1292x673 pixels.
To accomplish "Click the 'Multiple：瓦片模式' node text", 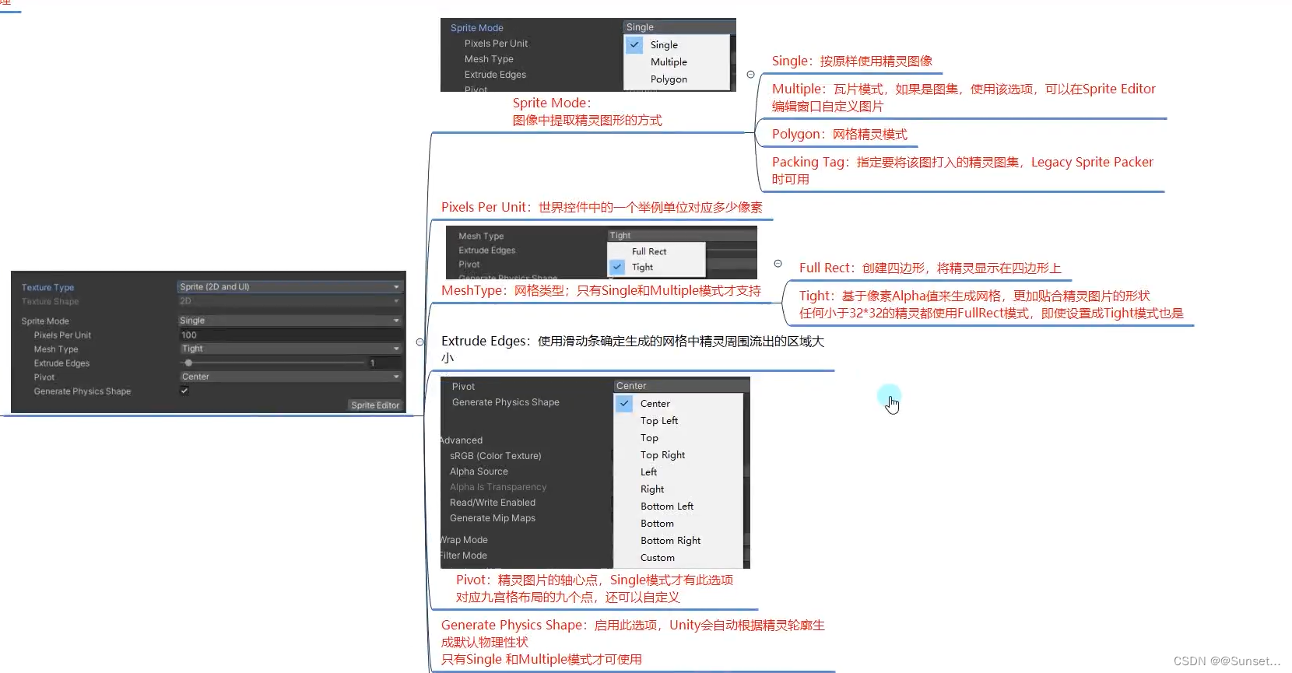I will point(964,97).
